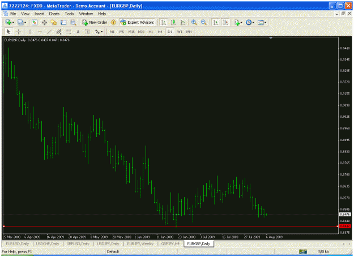The width and height of the screenshot is (354, 256).
Task: Switch to the EURUSD,Daily chart tab
Action: point(18,244)
